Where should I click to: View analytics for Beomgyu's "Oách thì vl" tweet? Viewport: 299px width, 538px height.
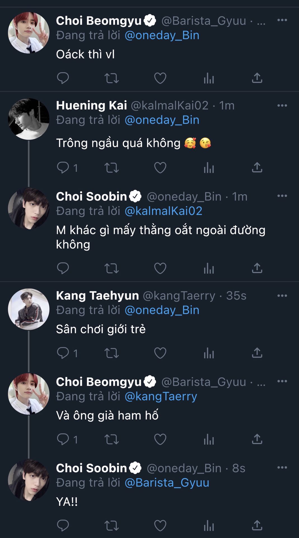tap(209, 78)
